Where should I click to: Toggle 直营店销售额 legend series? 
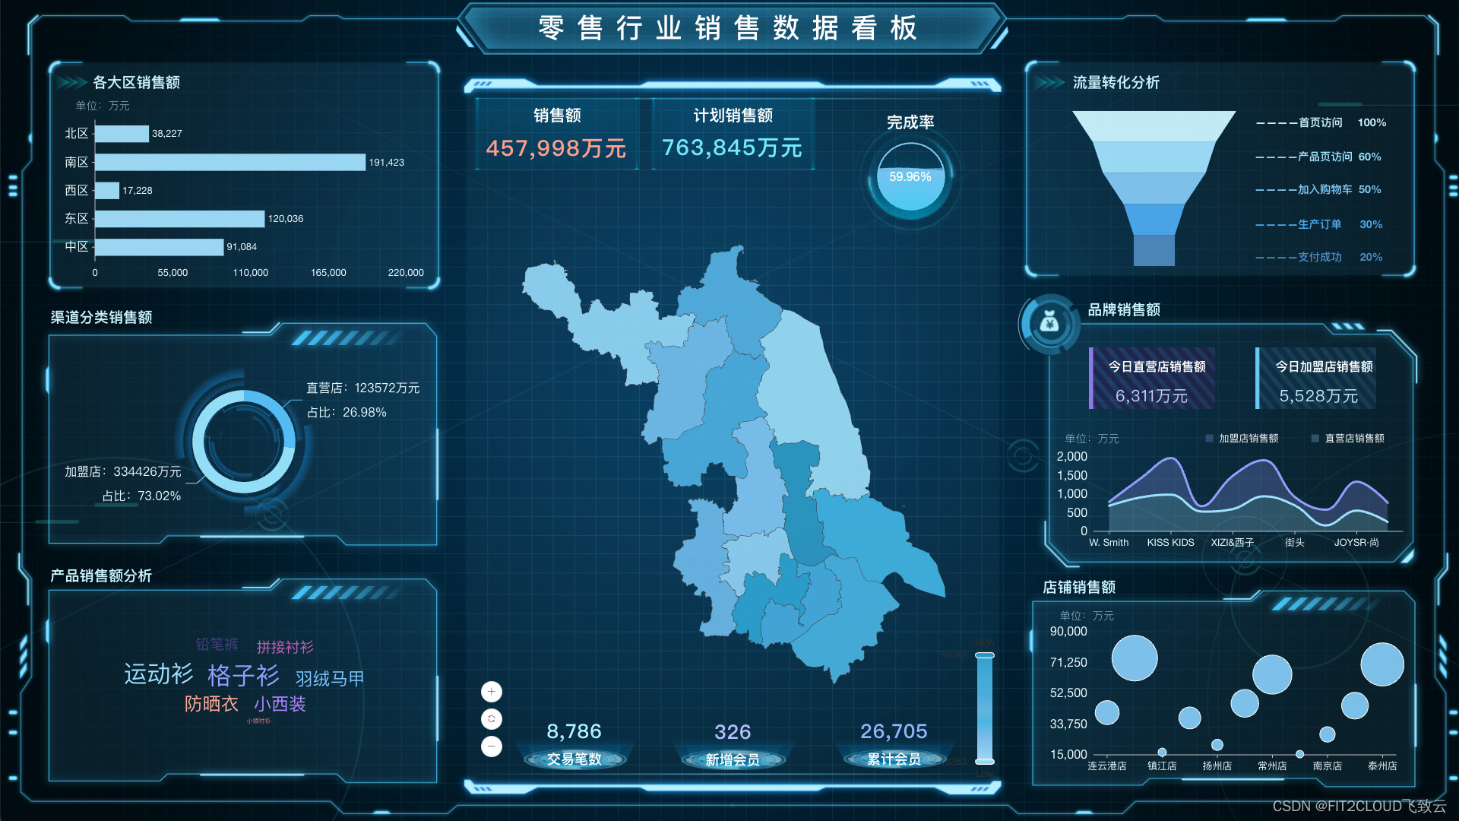coord(1347,439)
